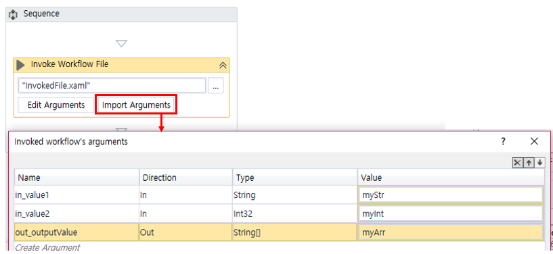Open the Int32 type dropdown
This screenshot has width=553, height=254.
coord(295,213)
